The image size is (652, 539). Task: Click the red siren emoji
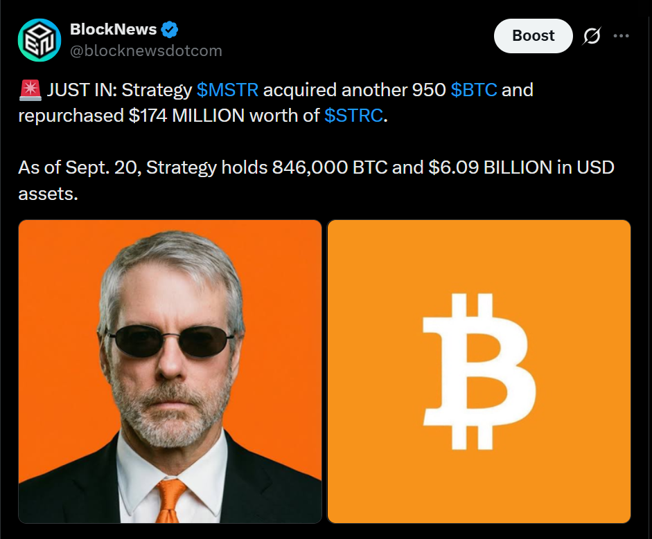[x=30, y=90]
